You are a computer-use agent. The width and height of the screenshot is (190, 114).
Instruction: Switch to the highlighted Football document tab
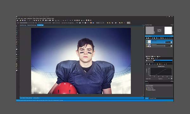(x=40, y=25)
